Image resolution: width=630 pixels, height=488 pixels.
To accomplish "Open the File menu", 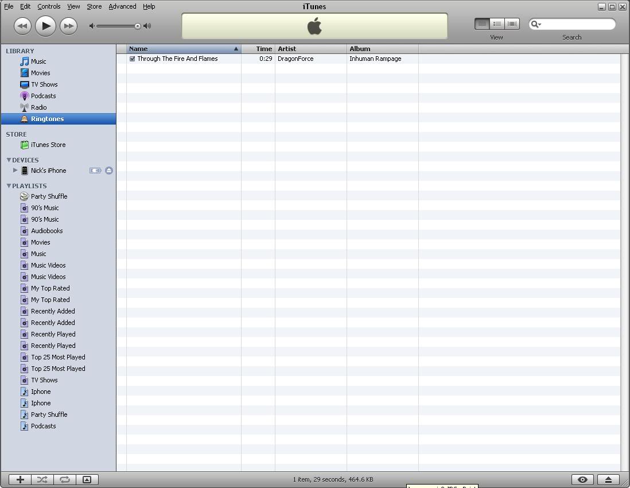I will (9, 6).
